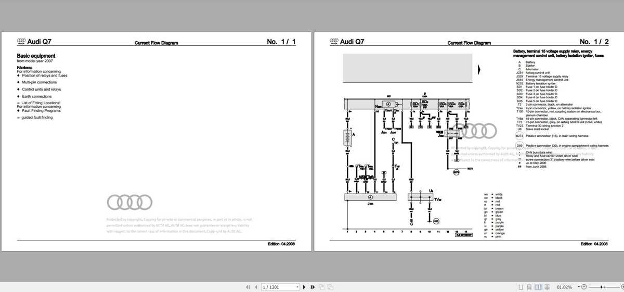Click 'List of Fitting Locations!' text
This screenshot has width=624, height=292.
(41, 103)
